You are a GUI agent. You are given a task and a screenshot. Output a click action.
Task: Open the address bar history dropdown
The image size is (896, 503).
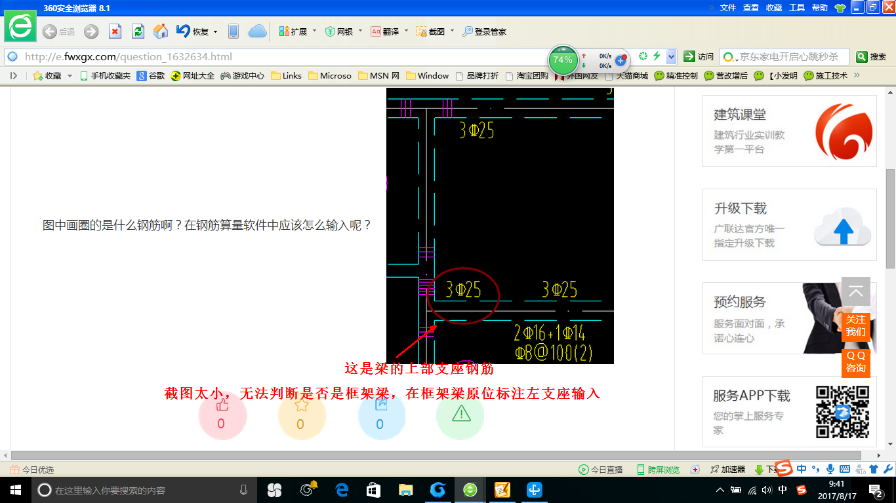click(671, 57)
